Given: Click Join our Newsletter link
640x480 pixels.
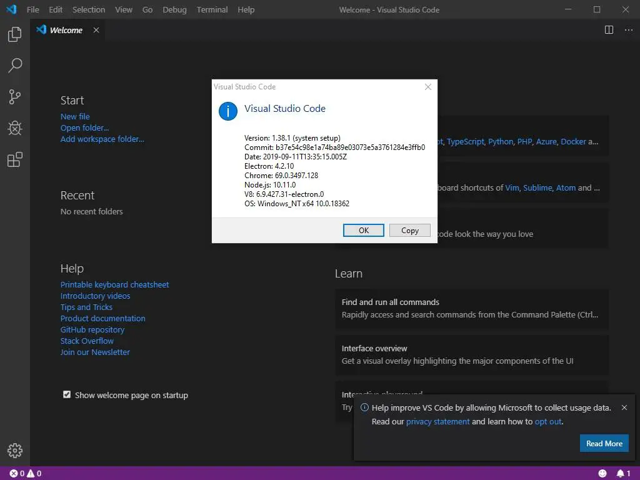Looking at the screenshot, I should (x=95, y=352).
